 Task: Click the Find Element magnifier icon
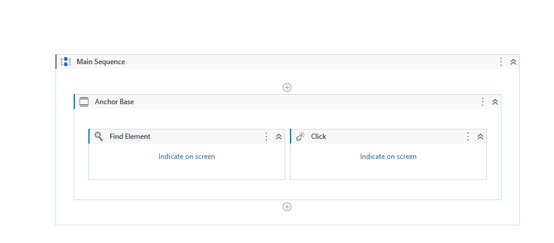99,137
